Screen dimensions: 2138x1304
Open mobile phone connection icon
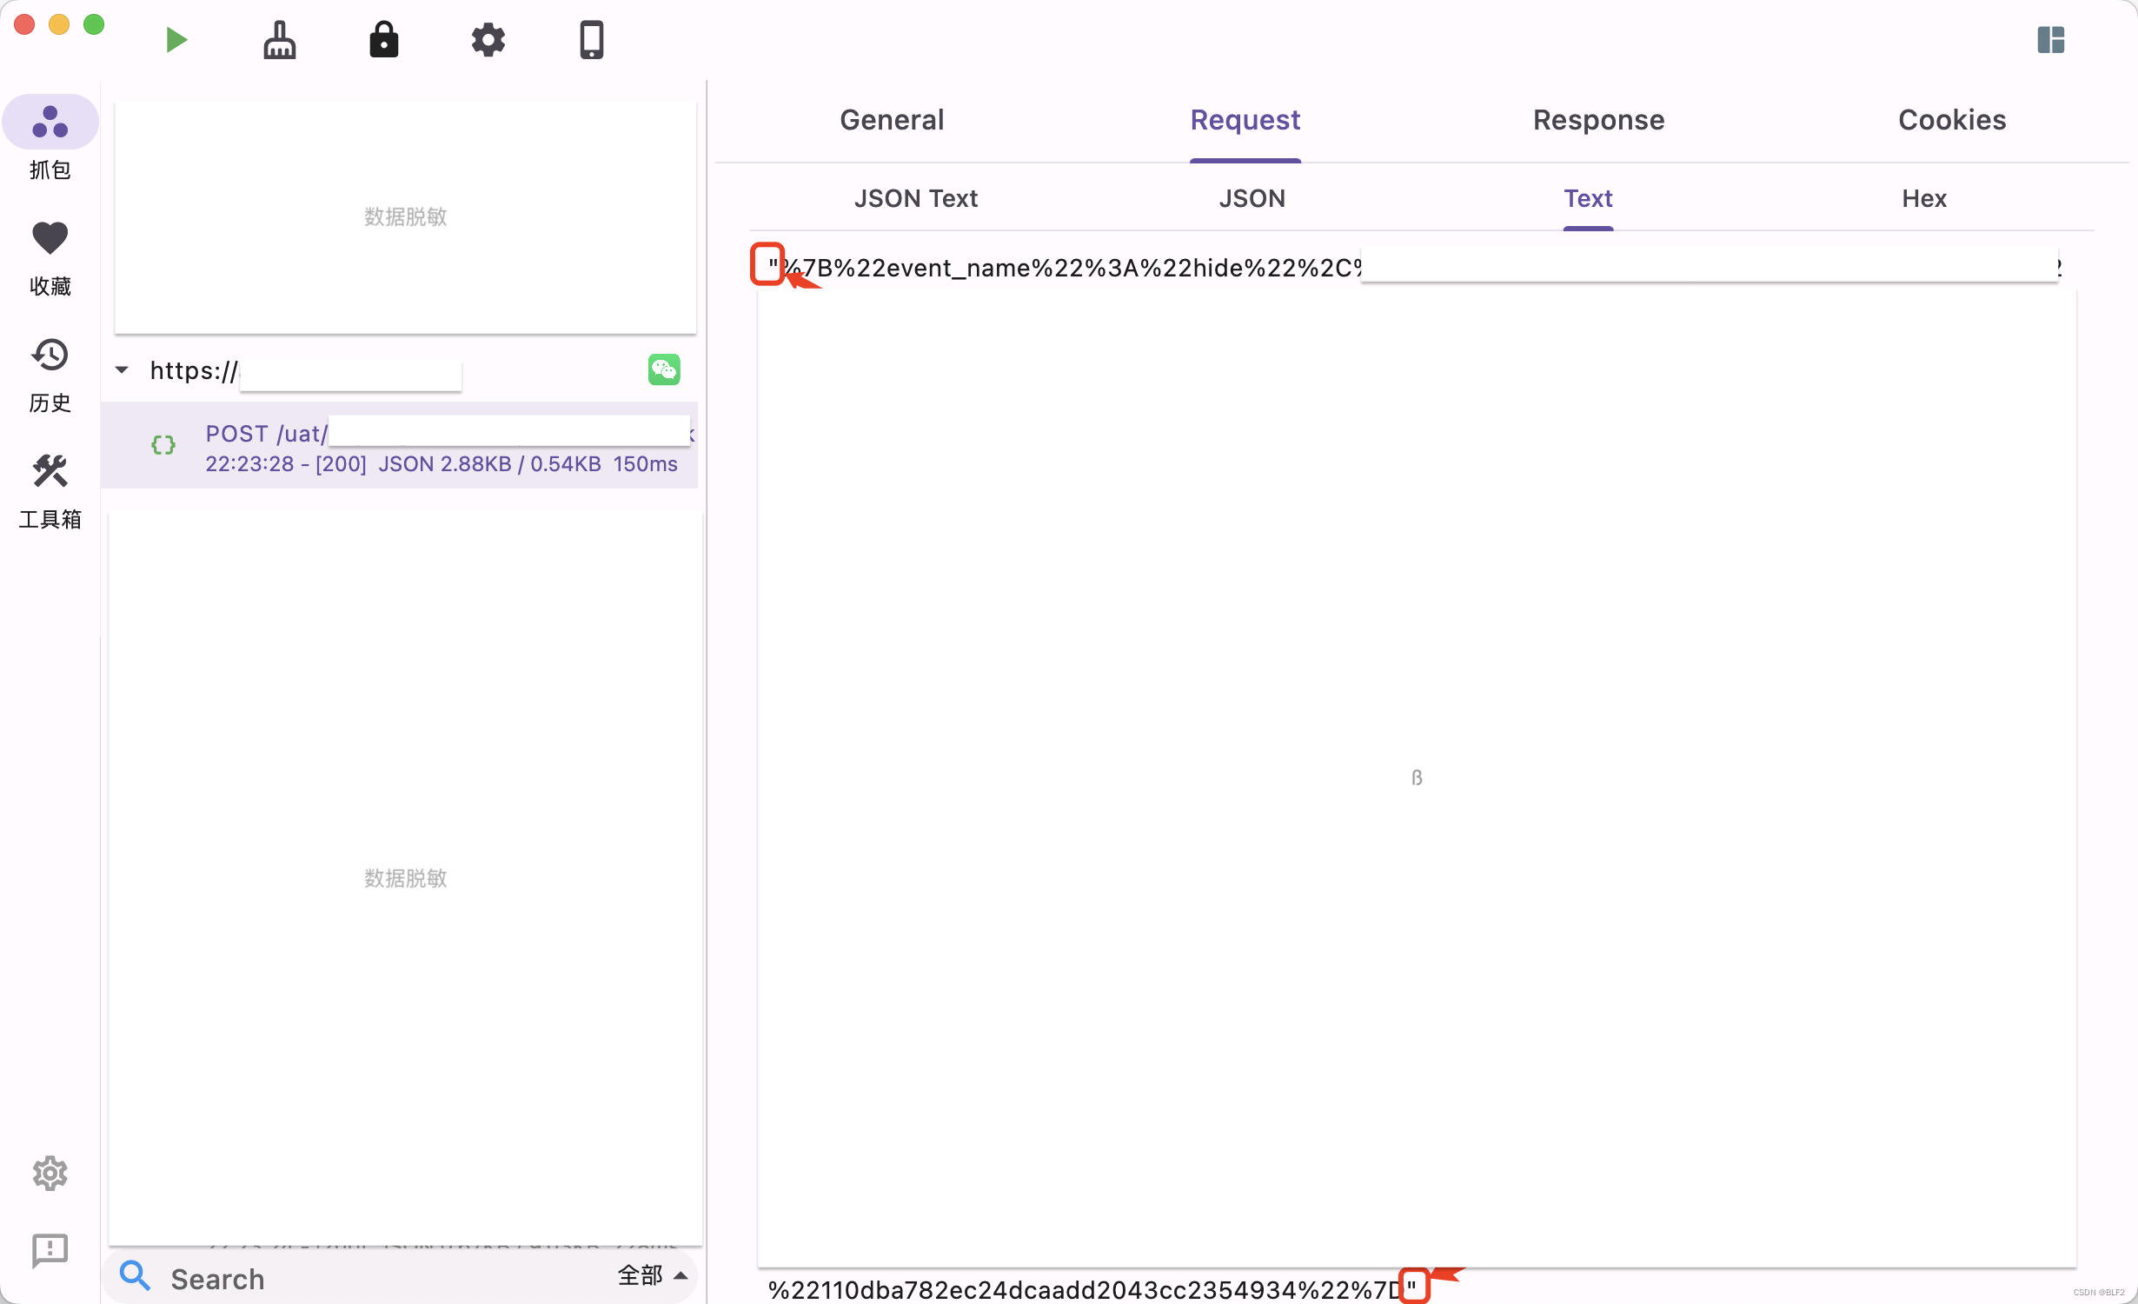click(592, 40)
